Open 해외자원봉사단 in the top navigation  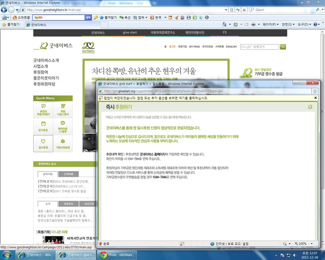[x=195, y=33]
